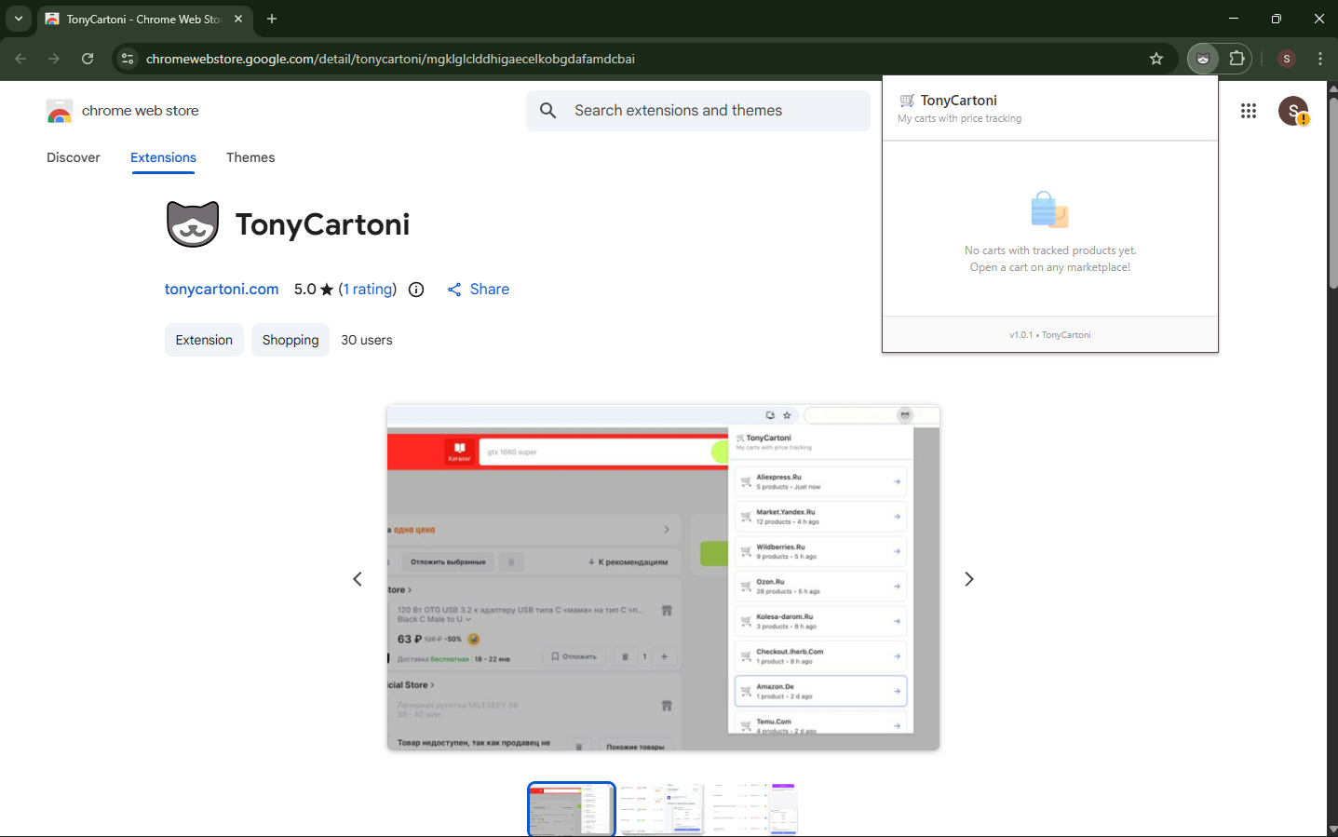Click the TonyCartoni extension title heading
The image size is (1338, 837).
pos(322,224)
